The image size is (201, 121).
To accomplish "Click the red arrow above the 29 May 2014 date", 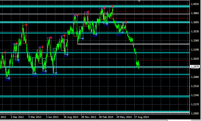I will coord(126,22).
